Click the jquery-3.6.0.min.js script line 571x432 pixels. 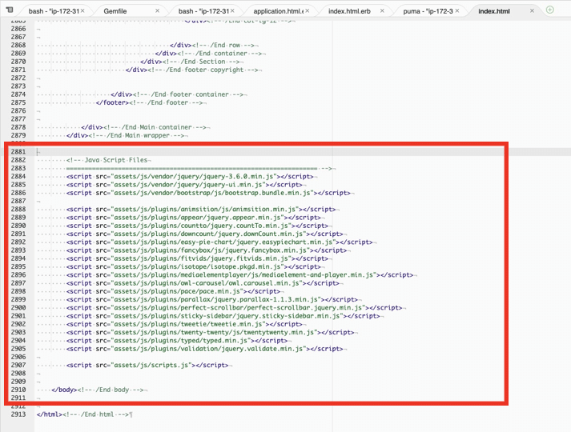tap(190, 176)
